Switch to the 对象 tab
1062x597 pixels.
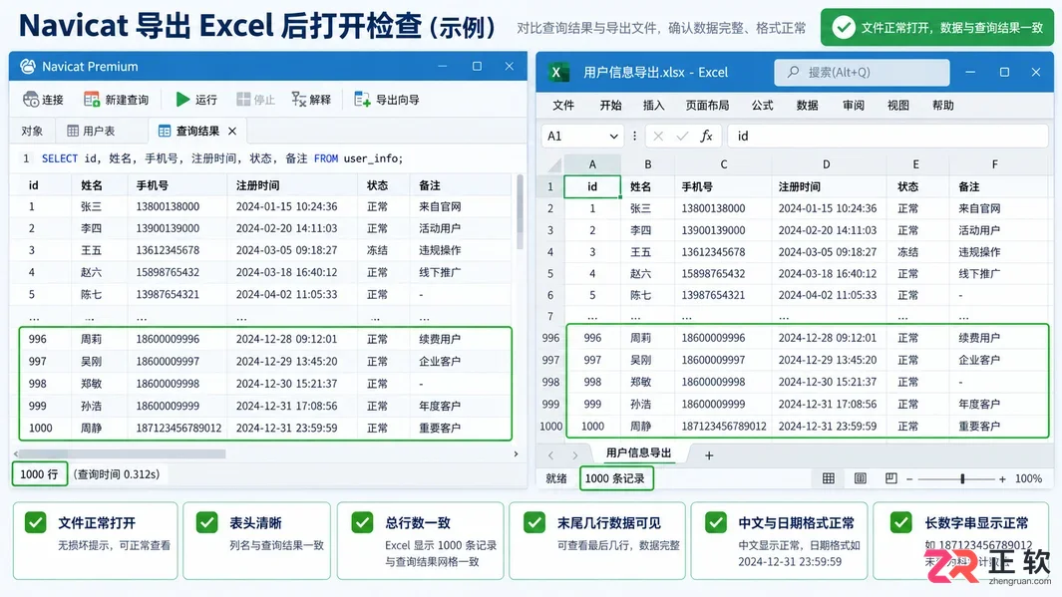(x=32, y=131)
